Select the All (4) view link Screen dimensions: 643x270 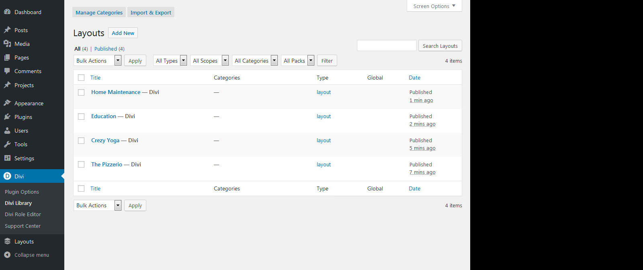pyautogui.click(x=81, y=49)
